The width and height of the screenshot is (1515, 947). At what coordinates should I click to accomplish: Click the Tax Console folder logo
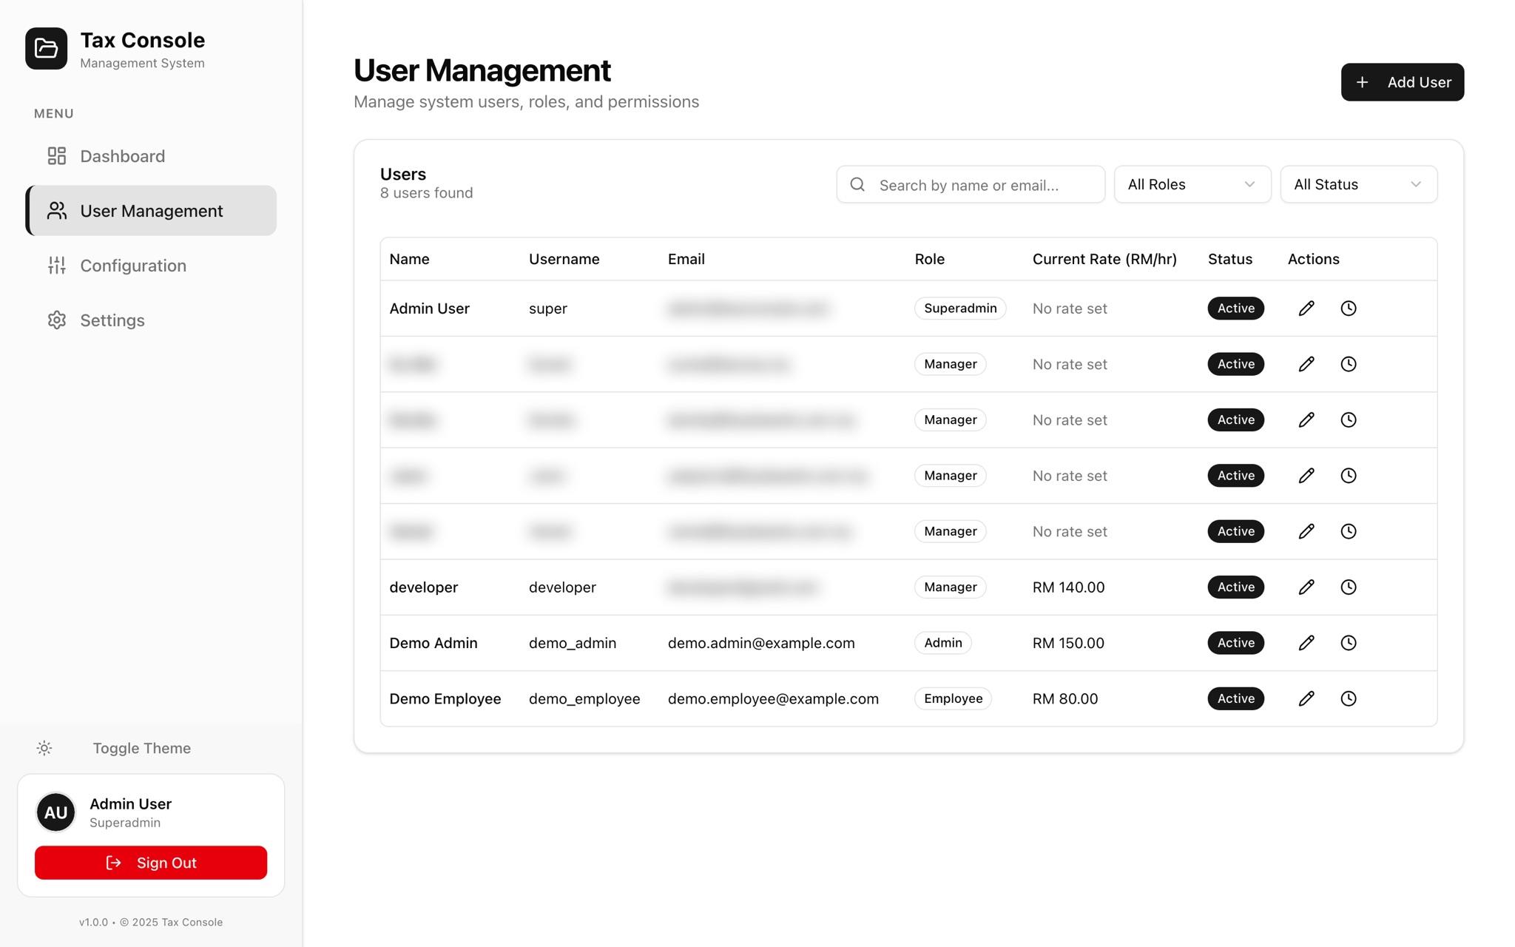point(46,49)
